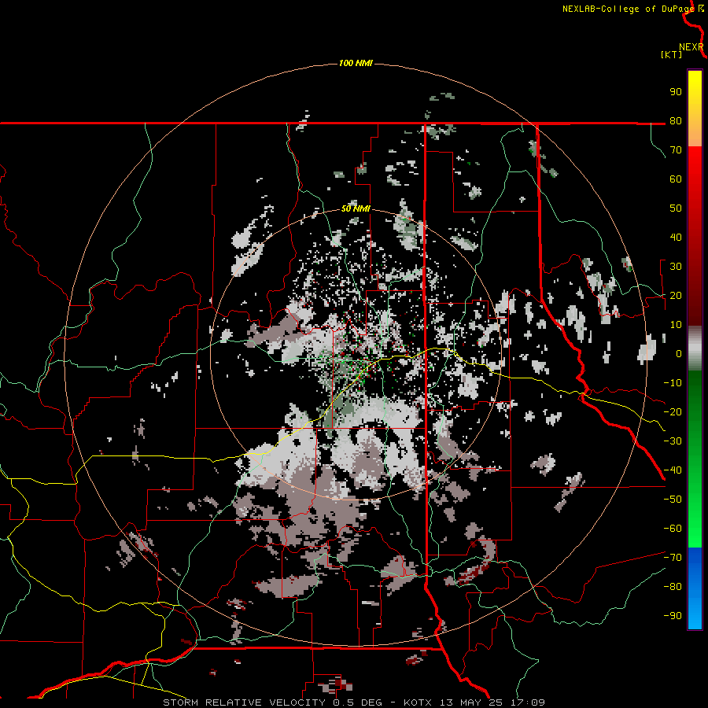
Task: Click the -70 scale label
Action: [x=673, y=558]
